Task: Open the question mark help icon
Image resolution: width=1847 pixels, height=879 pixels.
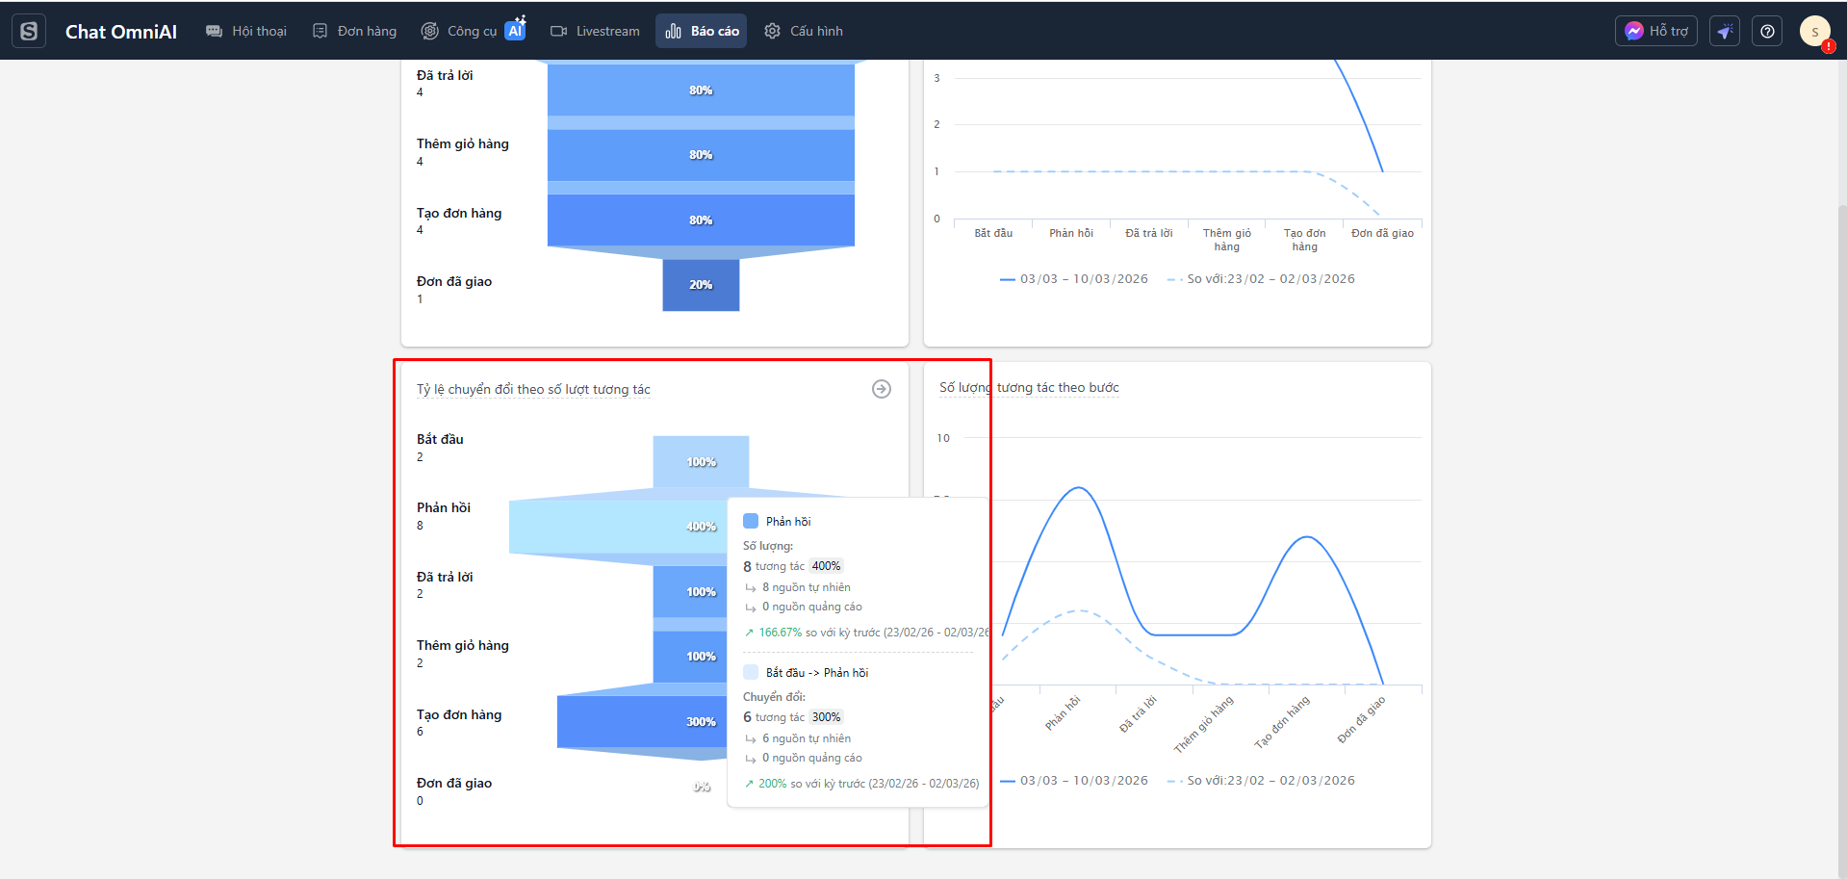Action: click(1767, 31)
